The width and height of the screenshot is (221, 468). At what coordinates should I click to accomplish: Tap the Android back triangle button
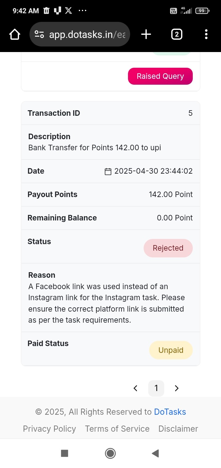tap(155, 453)
